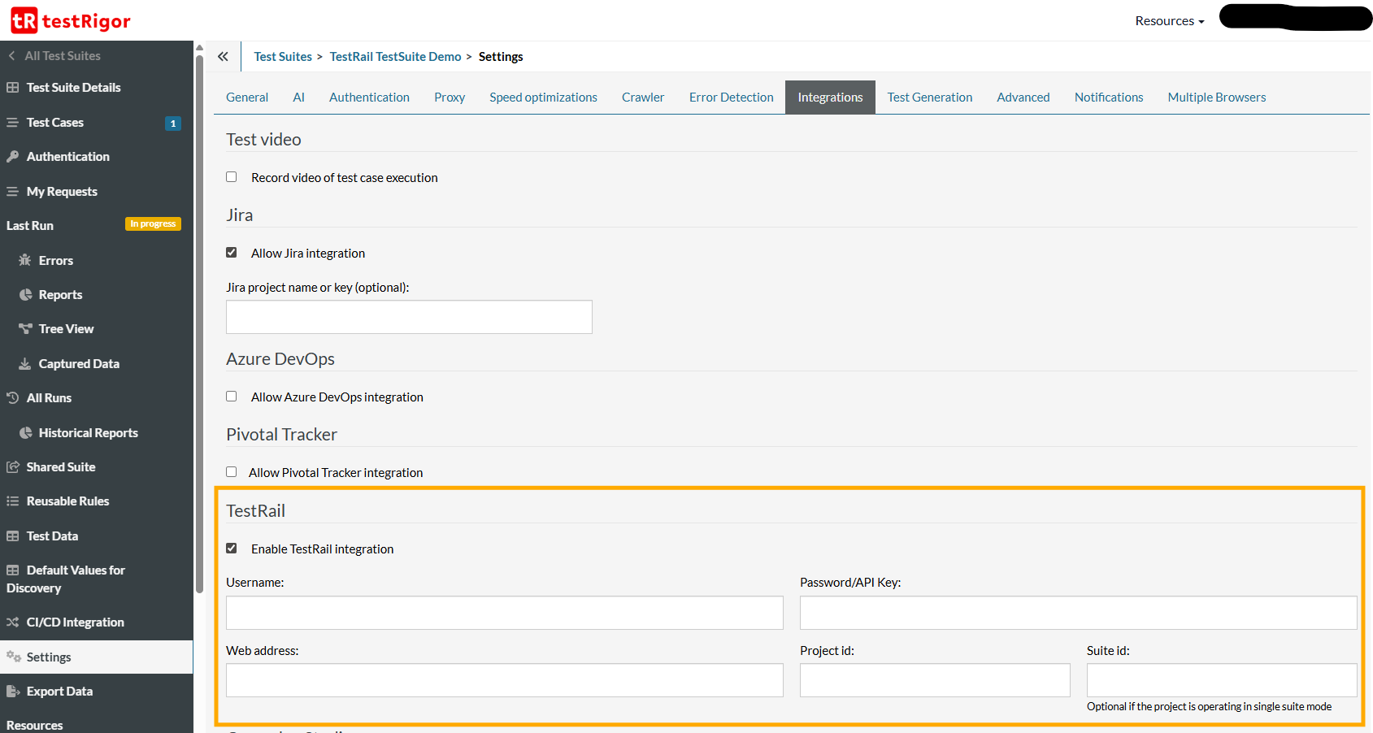
Task: Click the Captured Data download icon
Action: (x=25, y=364)
